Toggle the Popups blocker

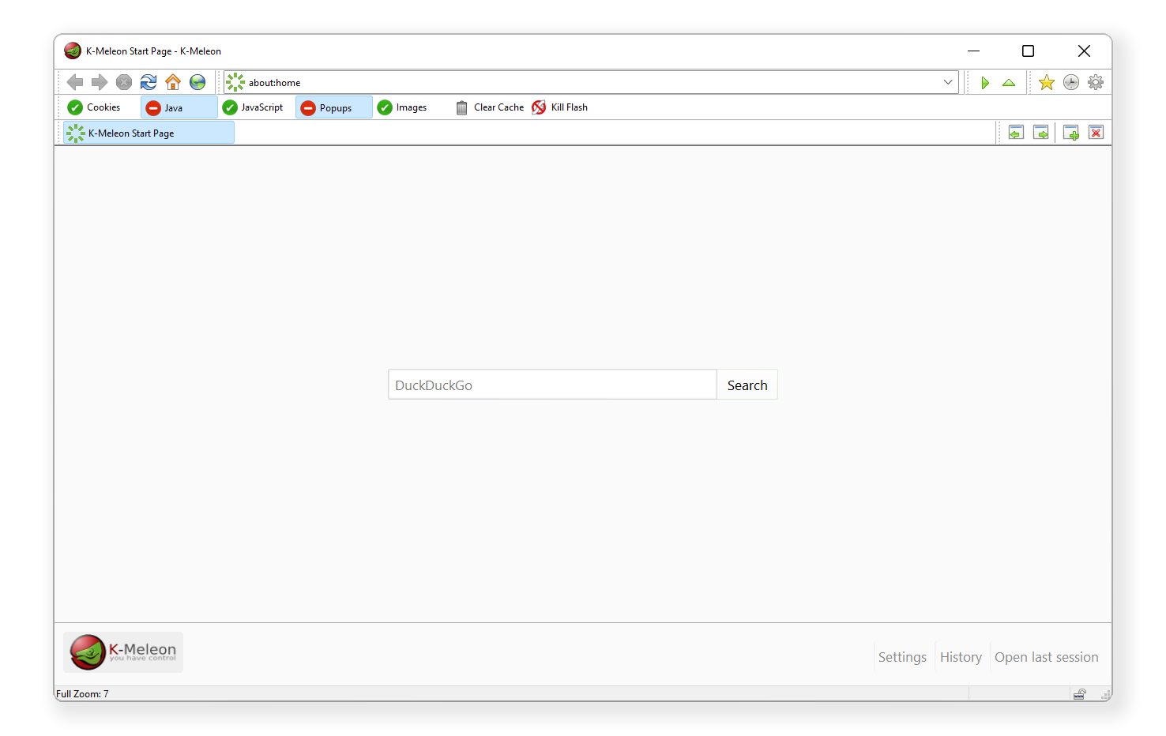pos(333,107)
